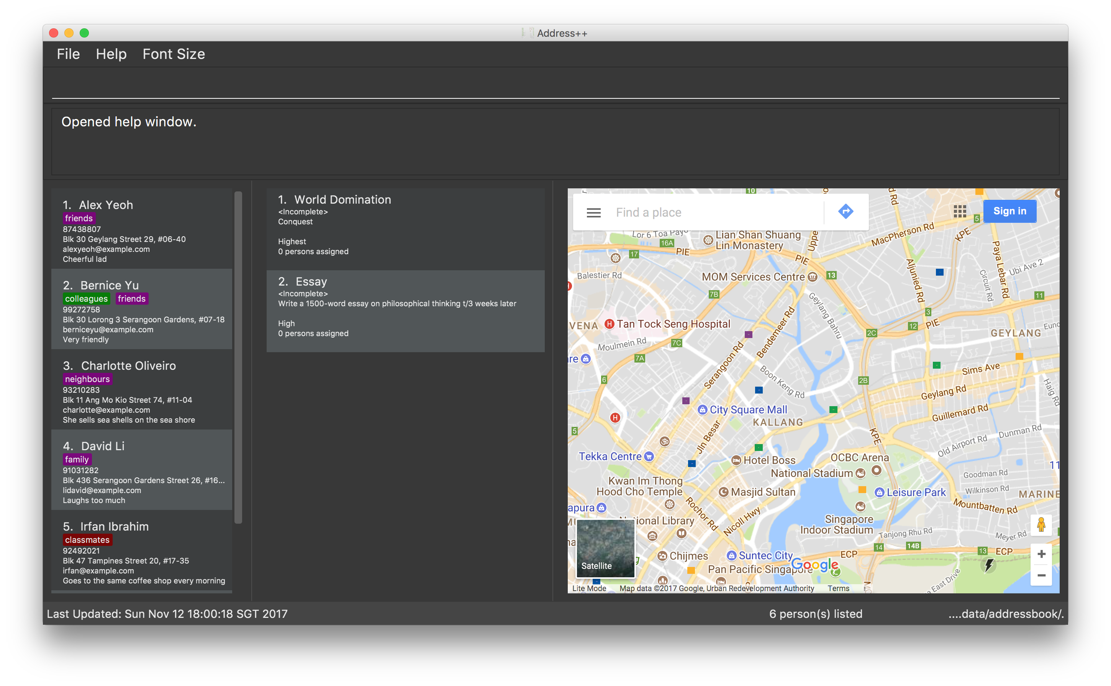Open the Google apps grid icon
Image resolution: width=1111 pixels, height=686 pixels.
point(959,211)
